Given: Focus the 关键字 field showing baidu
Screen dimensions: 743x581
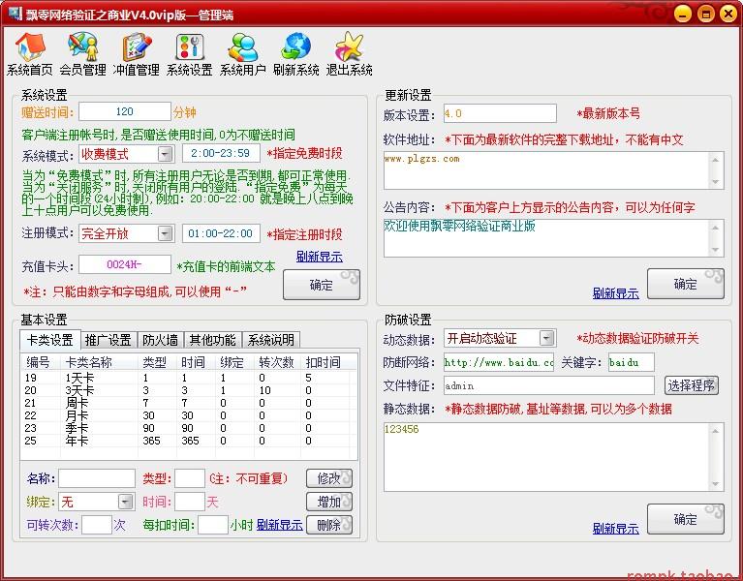Looking at the screenshot, I should (x=632, y=362).
